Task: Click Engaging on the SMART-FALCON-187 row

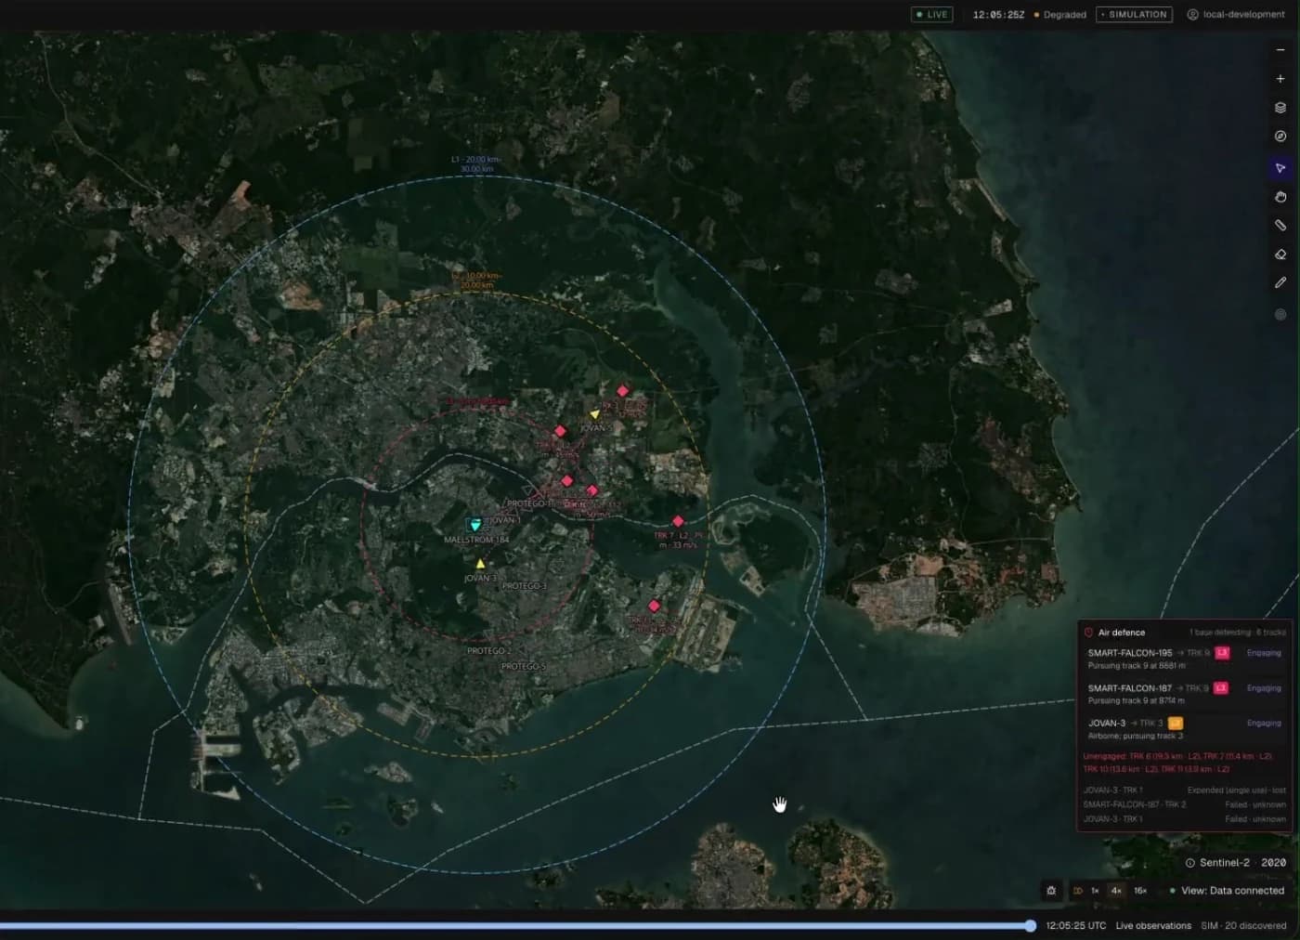Action: point(1264,688)
